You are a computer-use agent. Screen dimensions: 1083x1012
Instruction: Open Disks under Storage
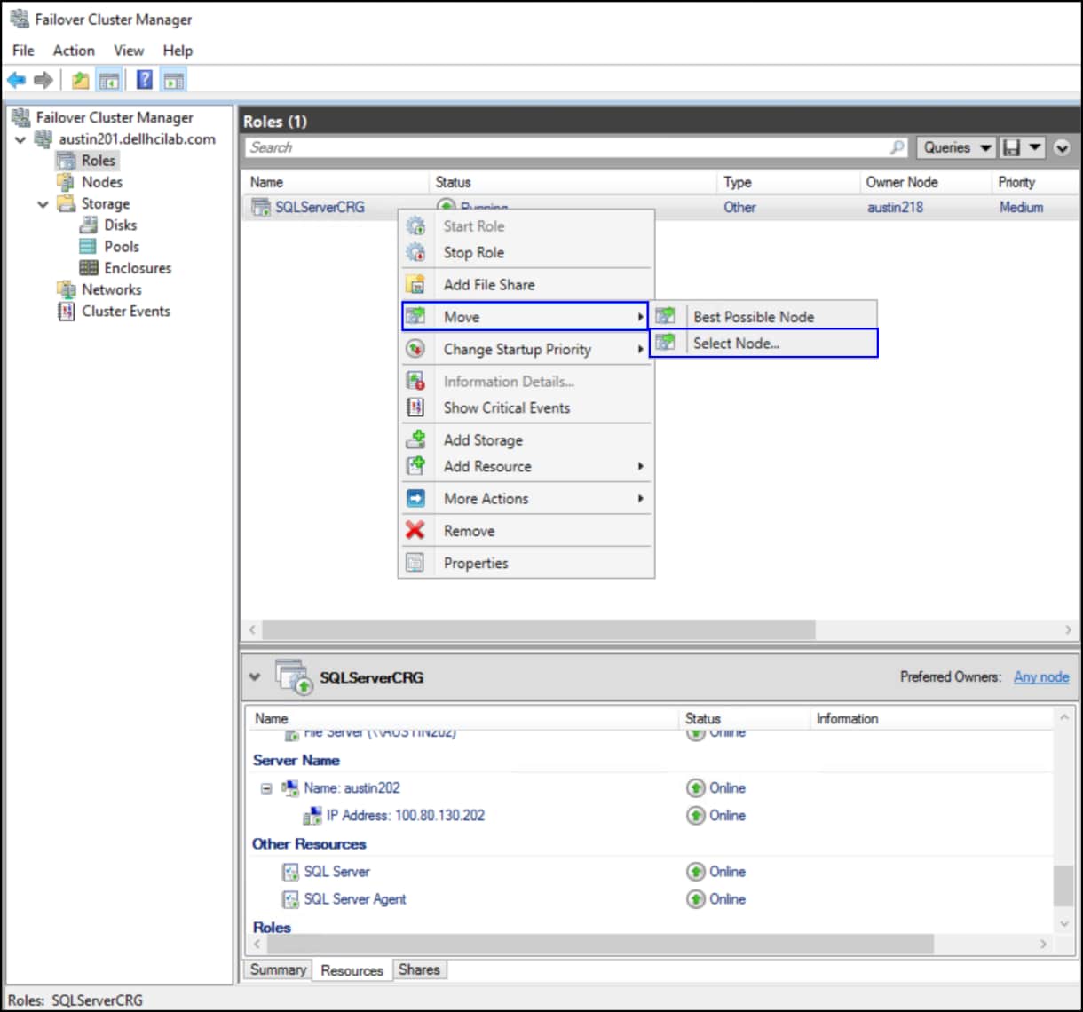(x=120, y=225)
